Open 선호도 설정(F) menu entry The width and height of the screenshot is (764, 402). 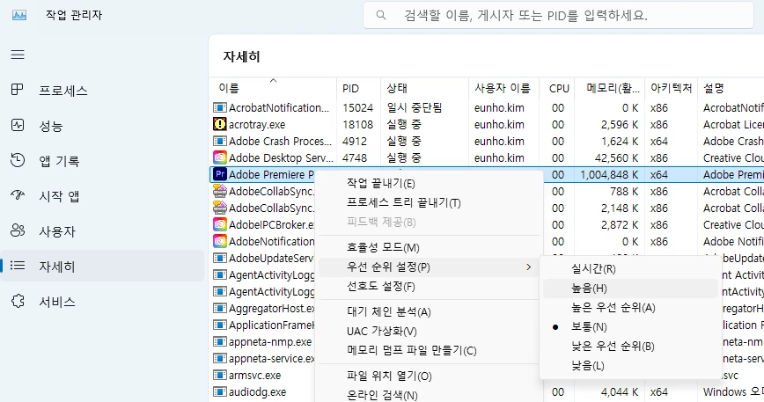(429, 287)
